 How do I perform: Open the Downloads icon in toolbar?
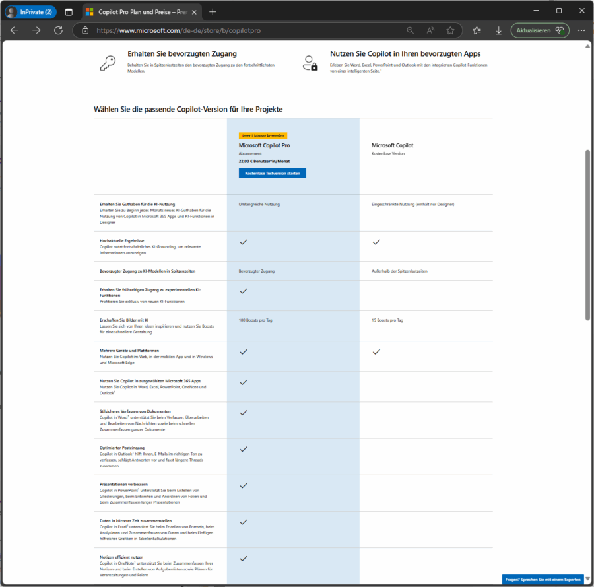coord(499,30)
